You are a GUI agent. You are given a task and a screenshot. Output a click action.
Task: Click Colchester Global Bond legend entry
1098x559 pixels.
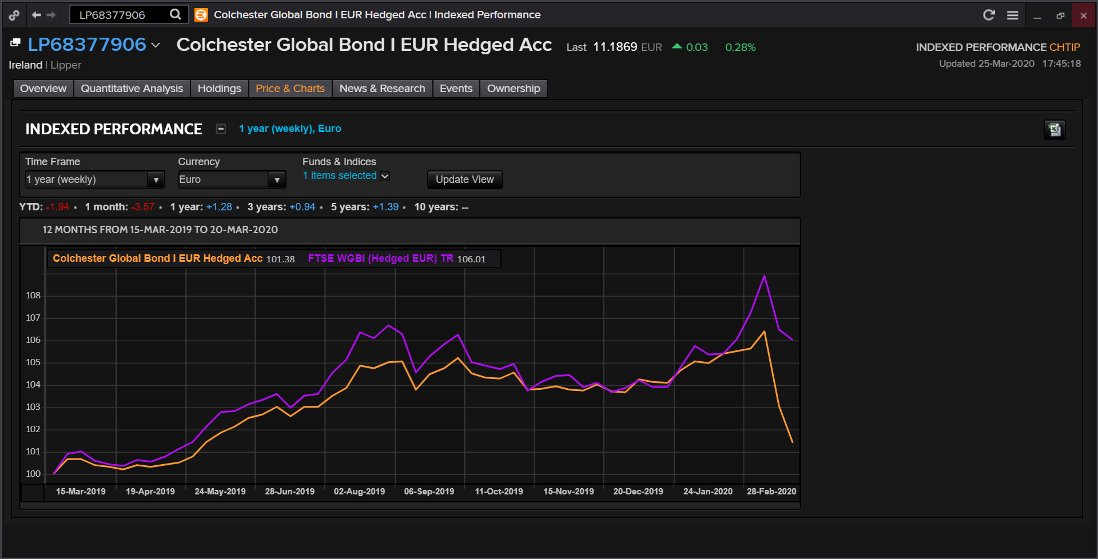tap(158, 258)
